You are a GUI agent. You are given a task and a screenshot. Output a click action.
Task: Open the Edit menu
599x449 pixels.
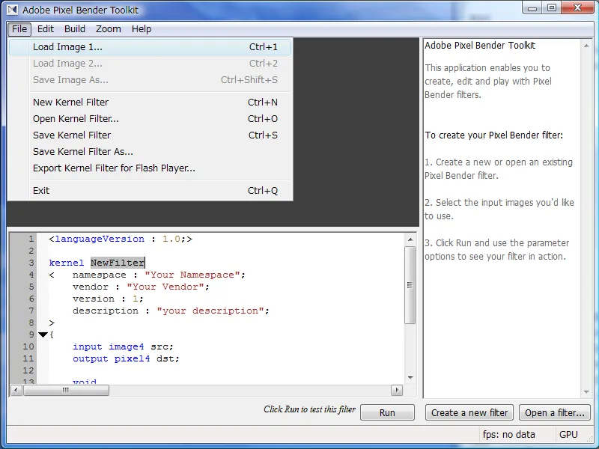(x=46, y=29)
